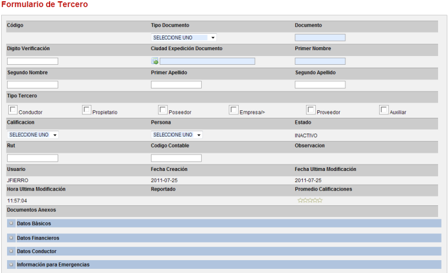This screenshot has width=448, height=273.
Task: Expand the Información para Emergencias section
Action: (x=53, y=265)
